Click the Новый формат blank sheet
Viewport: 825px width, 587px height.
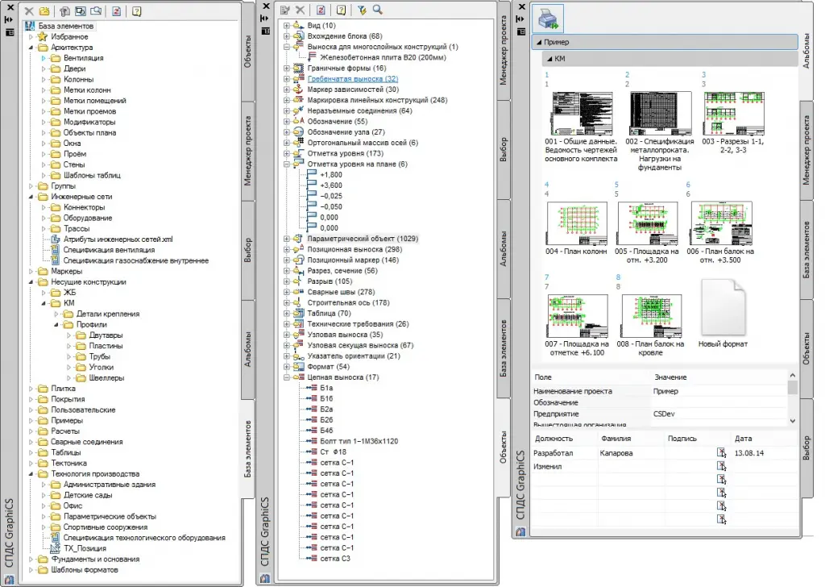click(x=723, y=307)
